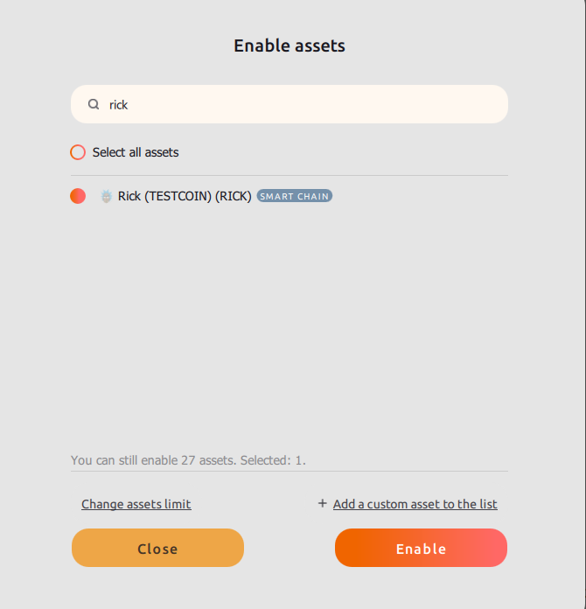This screenshot has width=586, height=609.
Task: Open the Change assets limit link
Action: (x=136, y=504)
